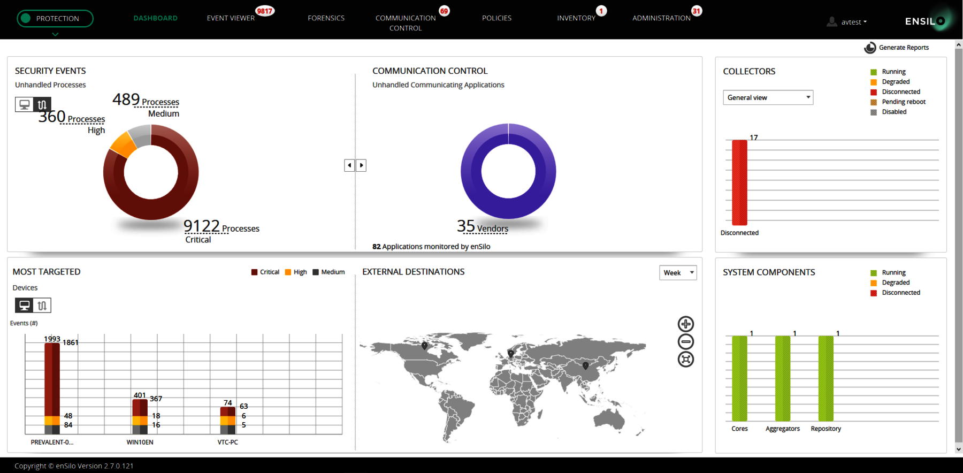Click the avtest user avatar icon
This screenshot has width=963, height=473.
pos(831,21)
